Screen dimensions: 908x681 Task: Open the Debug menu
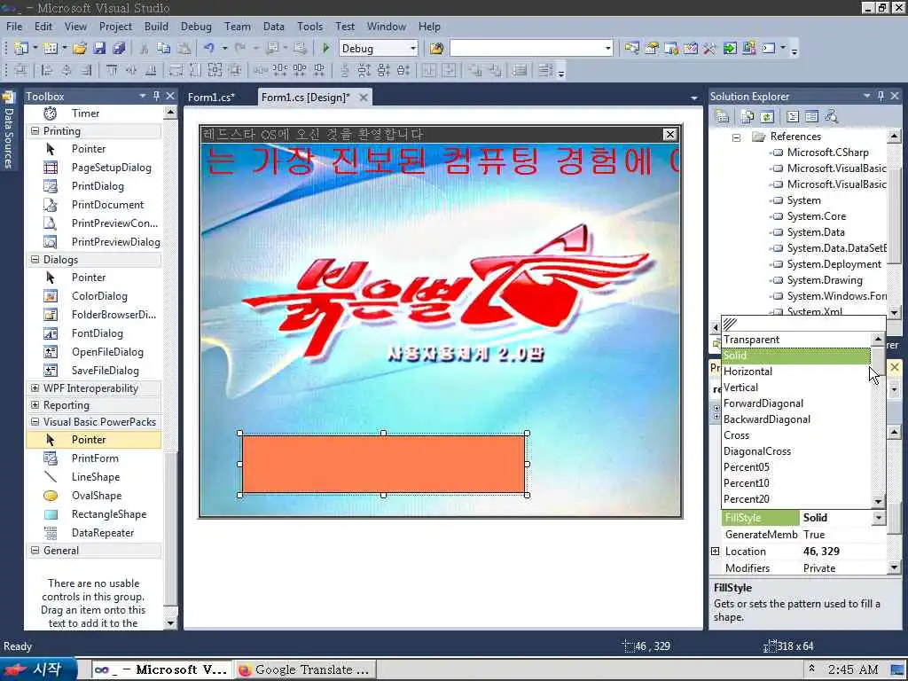(x=196, y=27)
